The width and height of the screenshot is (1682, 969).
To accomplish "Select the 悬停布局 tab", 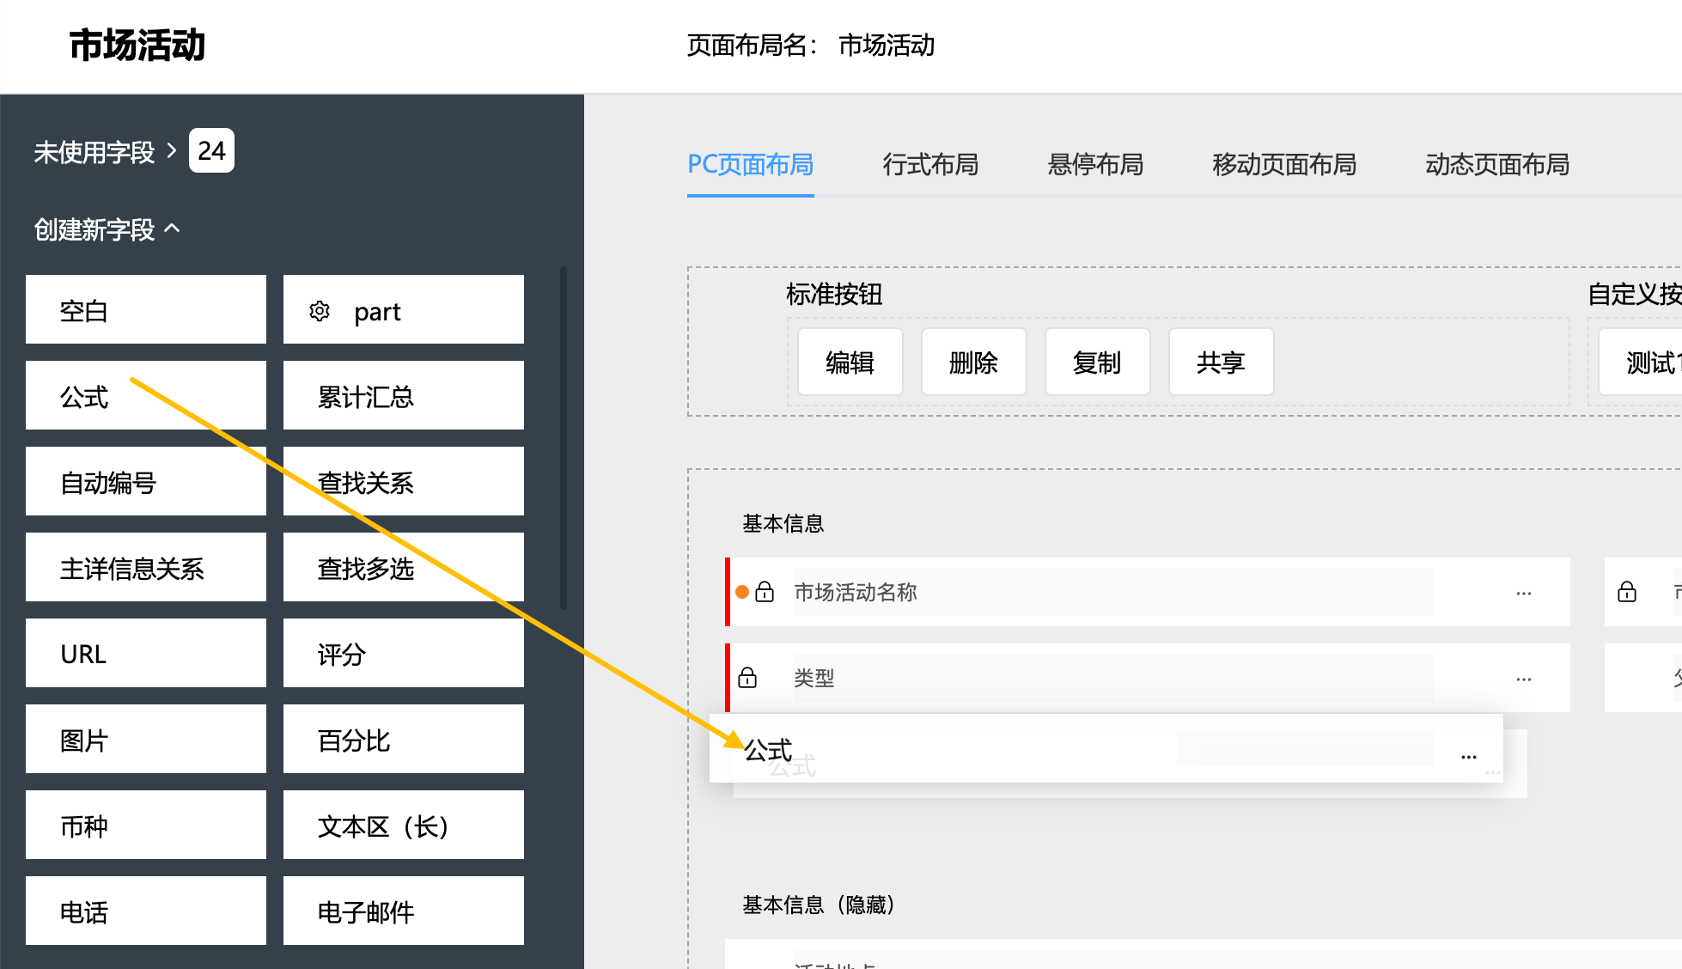I will point(1095,164).
